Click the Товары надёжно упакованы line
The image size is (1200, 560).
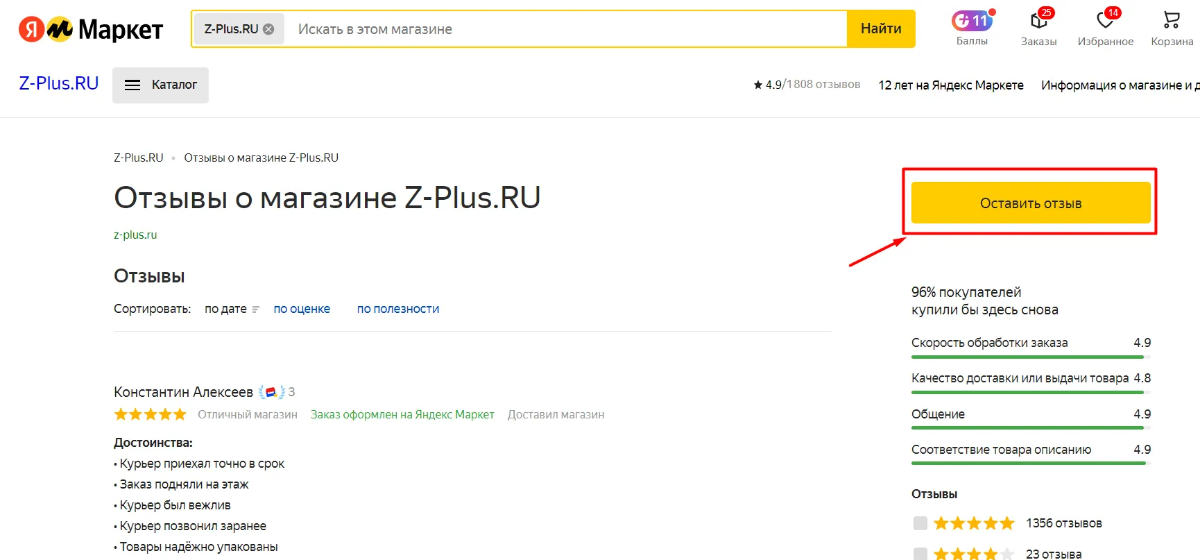[196, 547]
